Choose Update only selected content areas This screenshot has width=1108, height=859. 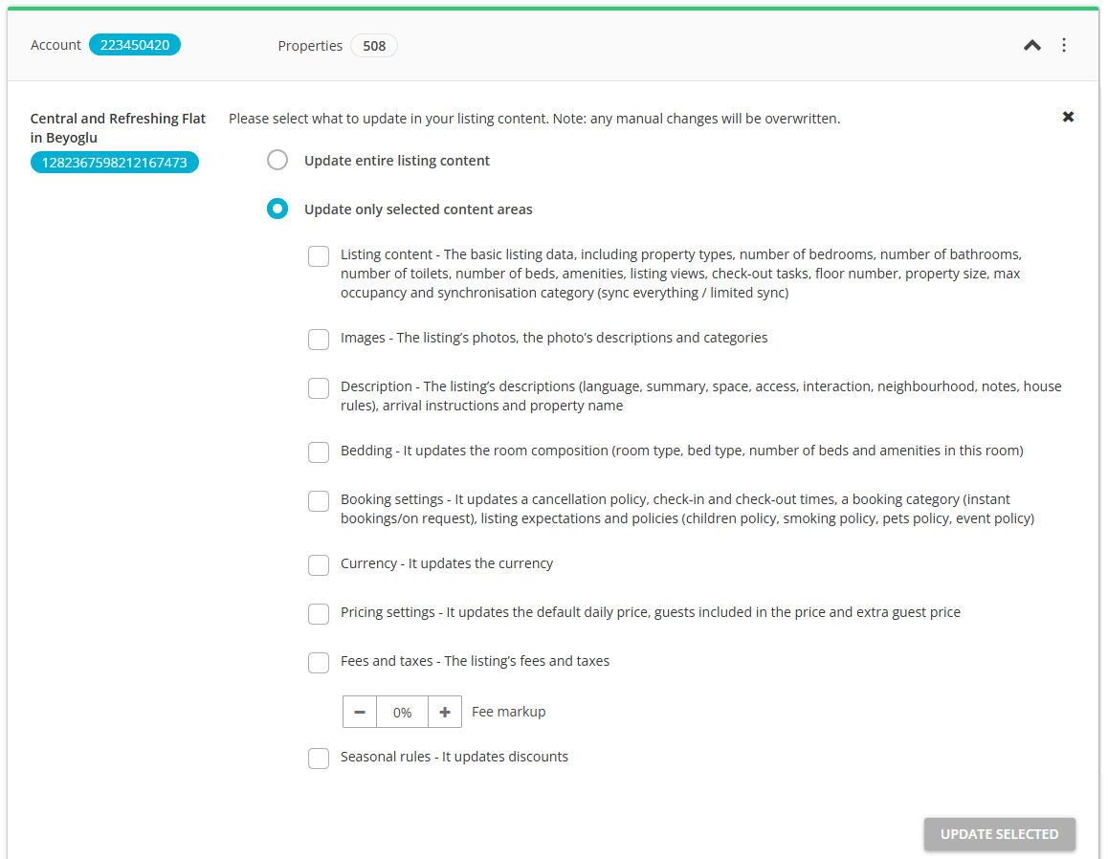(277, 209)
